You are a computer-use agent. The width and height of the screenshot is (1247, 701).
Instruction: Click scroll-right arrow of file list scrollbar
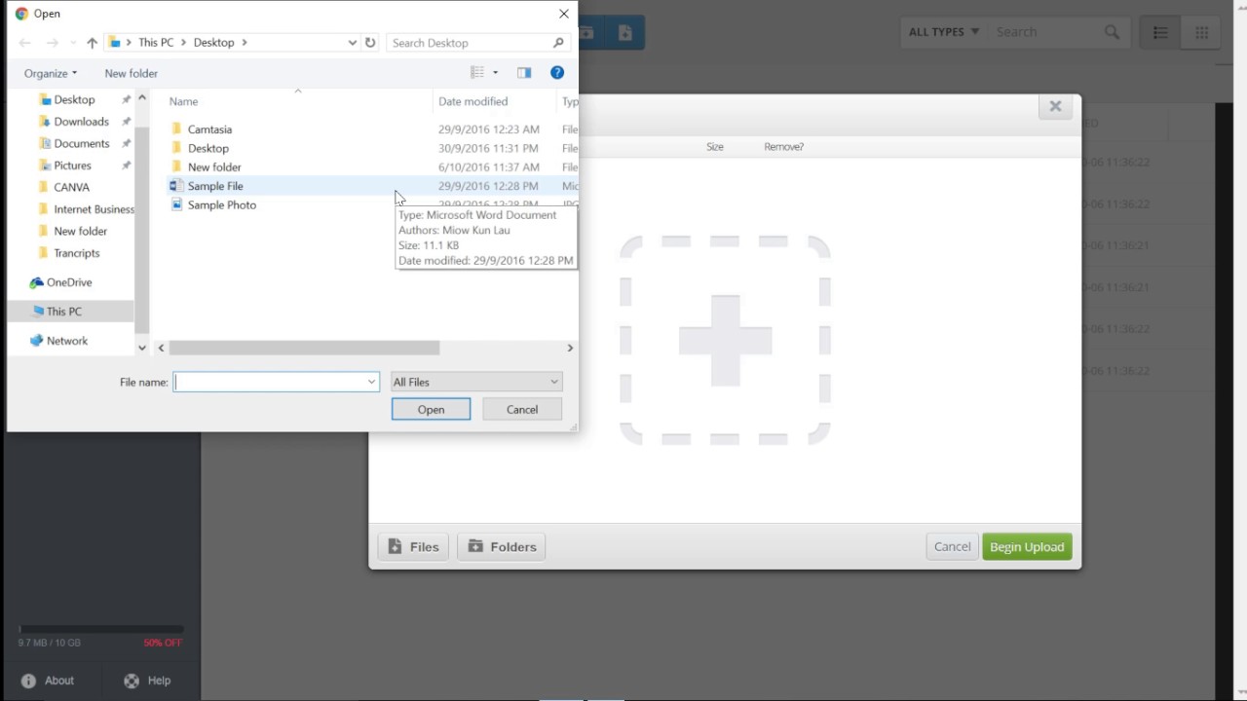point(570,348)
